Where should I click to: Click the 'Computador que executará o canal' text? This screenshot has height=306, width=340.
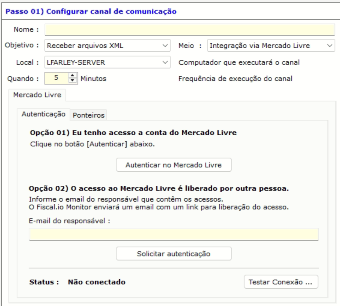239,63
